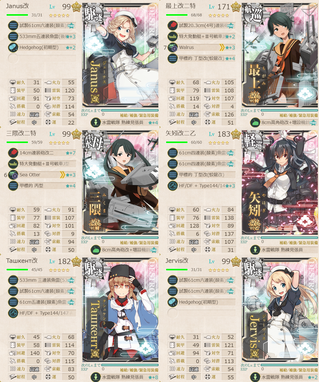The width and height of the screenshot is (319, 382).
Task: Open the 矢矧改二乙 ship card portrait
Action: [280, 182]
